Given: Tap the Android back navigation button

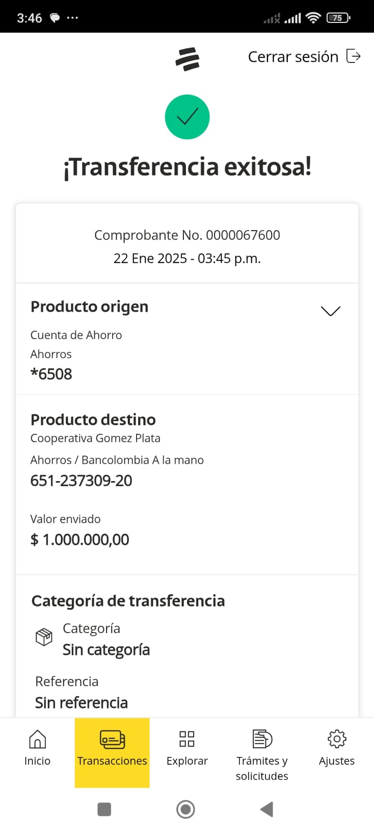Looking at the screenshot, I should coord(266,809).
